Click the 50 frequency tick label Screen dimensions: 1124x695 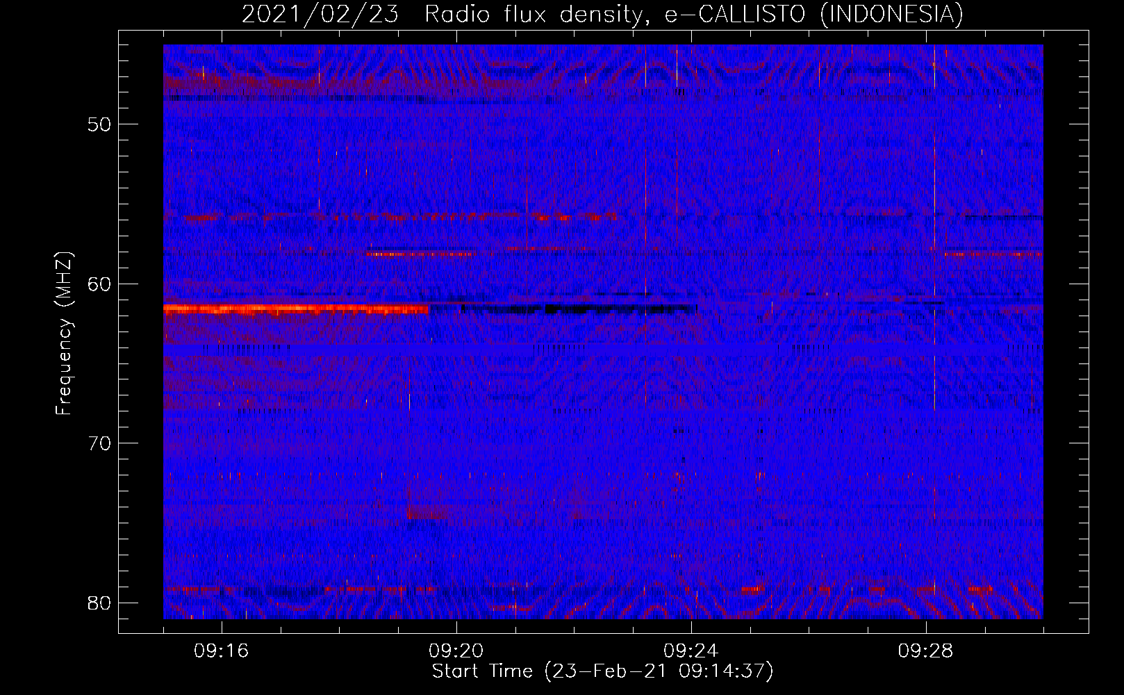pyautogui.click(x=99, y=124)
